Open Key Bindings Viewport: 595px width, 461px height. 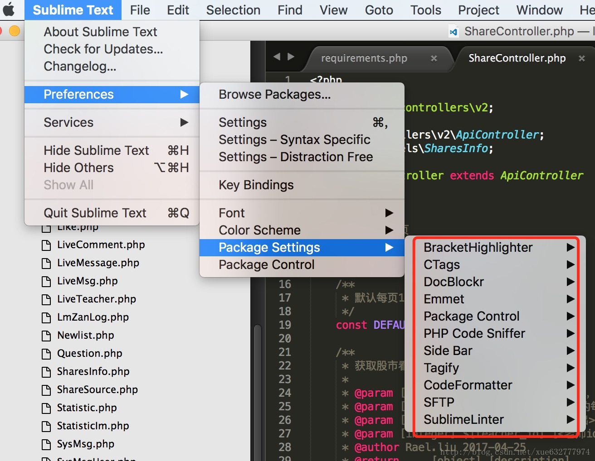[x=302, y=185]
